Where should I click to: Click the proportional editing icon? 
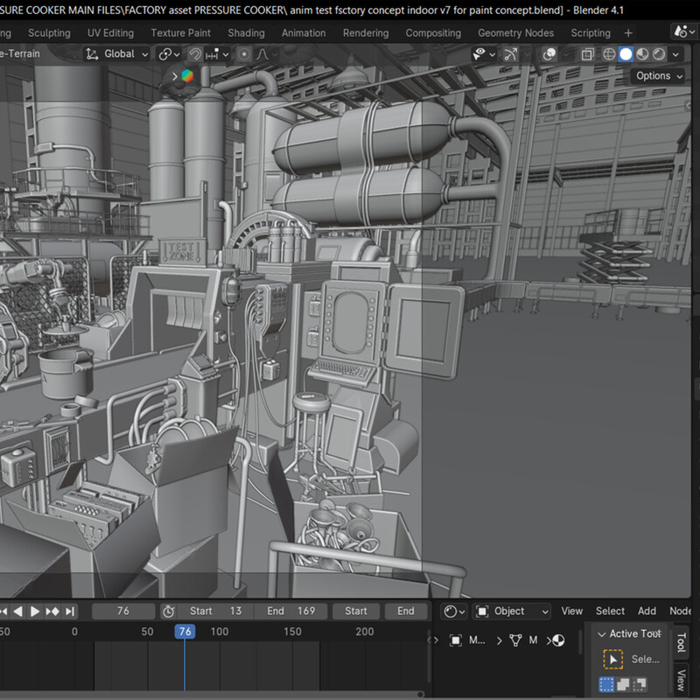click(243, 54)
